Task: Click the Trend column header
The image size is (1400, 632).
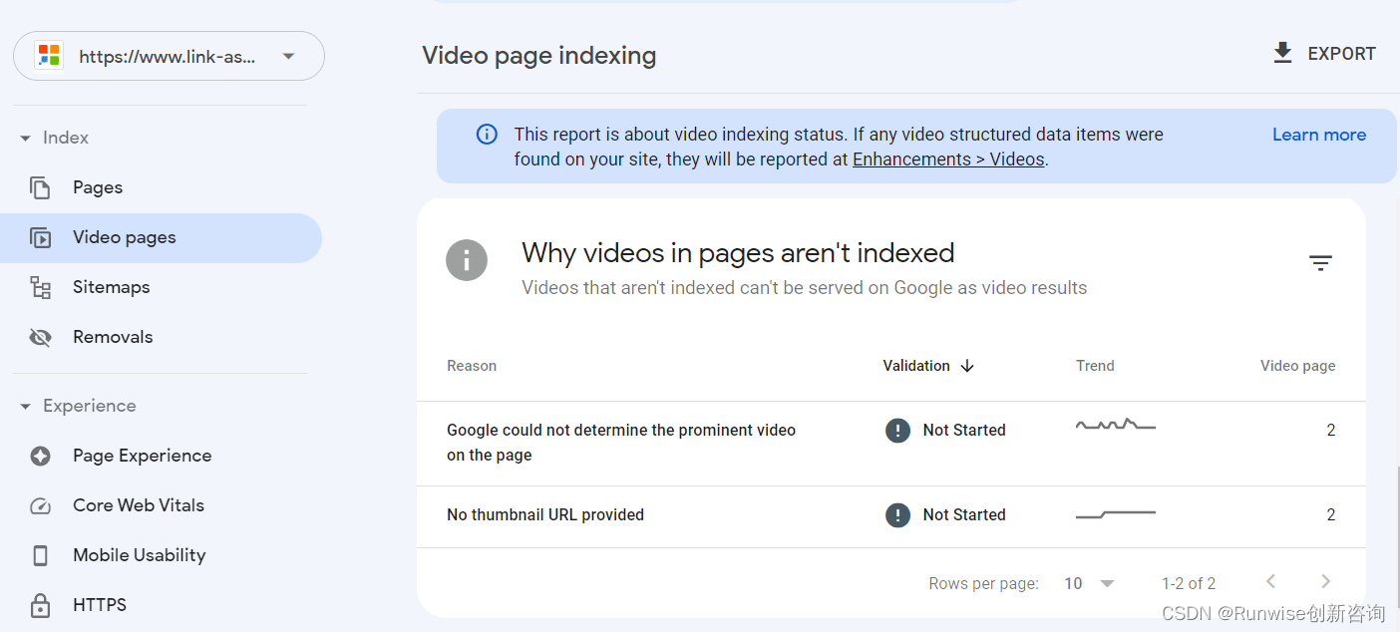Action: (x=1095, y=366)
